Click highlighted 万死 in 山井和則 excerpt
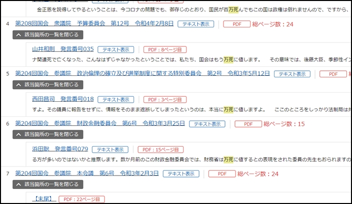Viewport: 352px width, 204px height. coord(228,59)
